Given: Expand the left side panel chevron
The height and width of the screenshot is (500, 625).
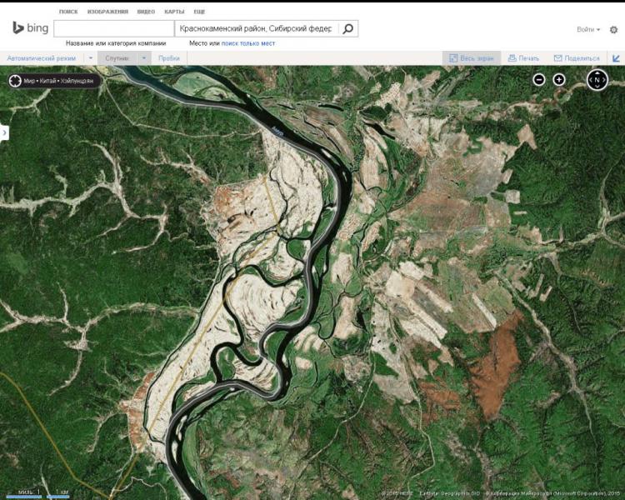Looking at the screenshot, I should coord(4,132).
